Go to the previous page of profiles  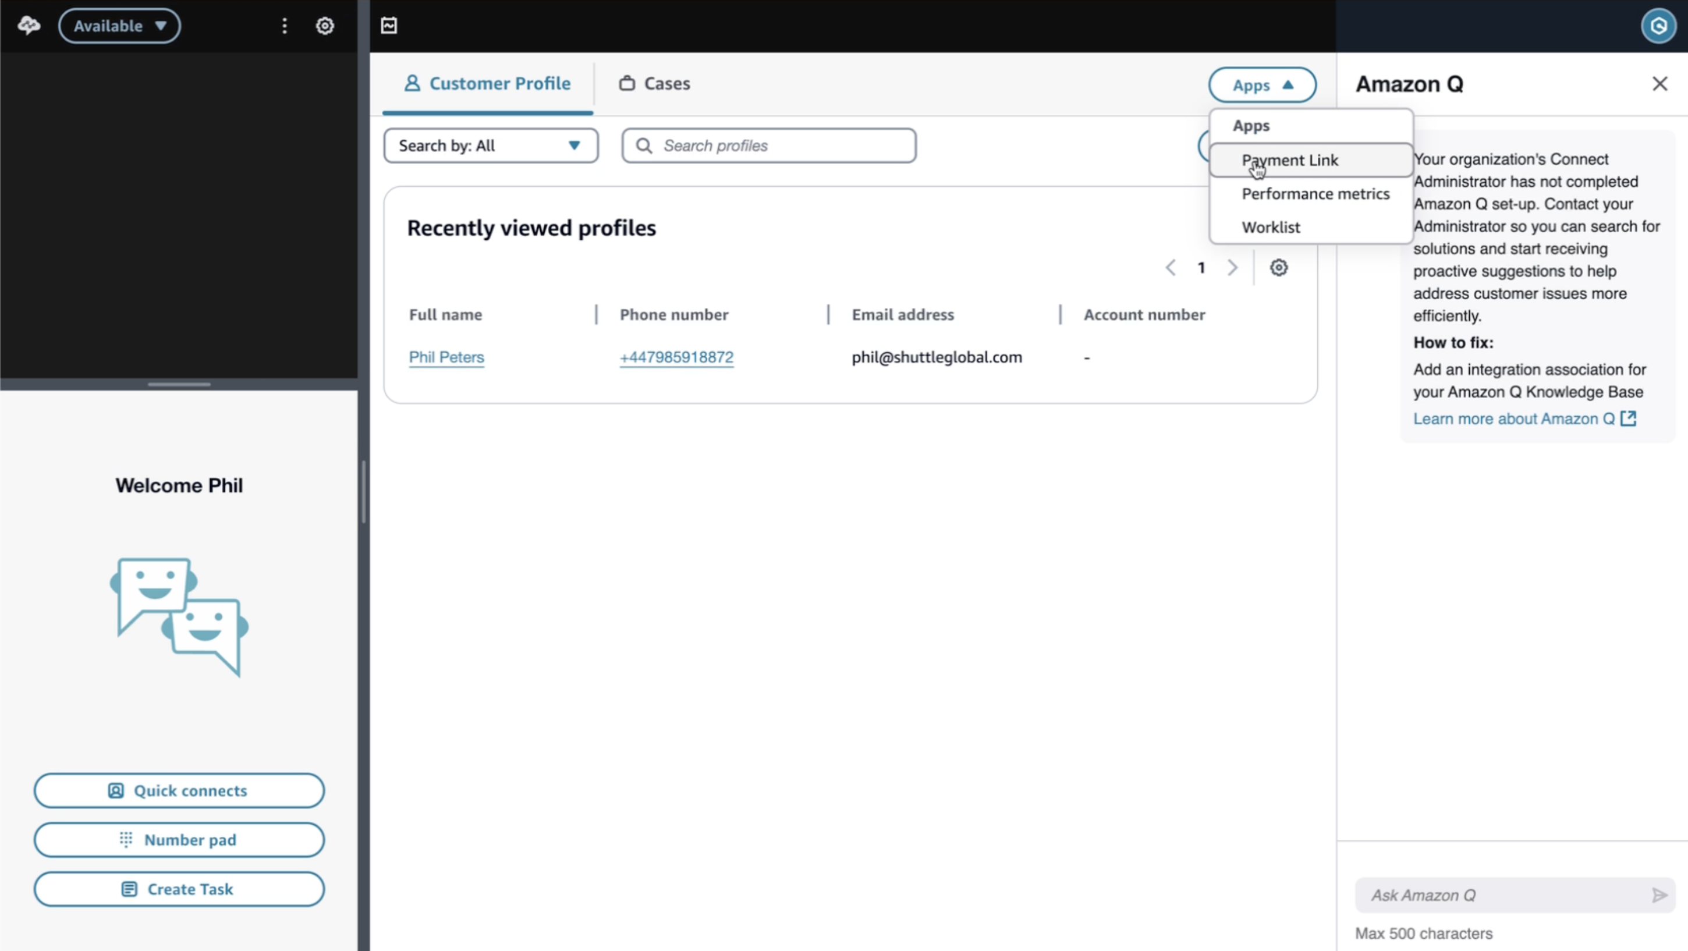1171,267
